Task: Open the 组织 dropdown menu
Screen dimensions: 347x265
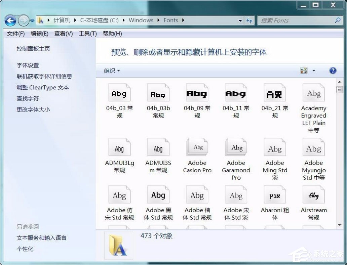Action: [111, 71]
